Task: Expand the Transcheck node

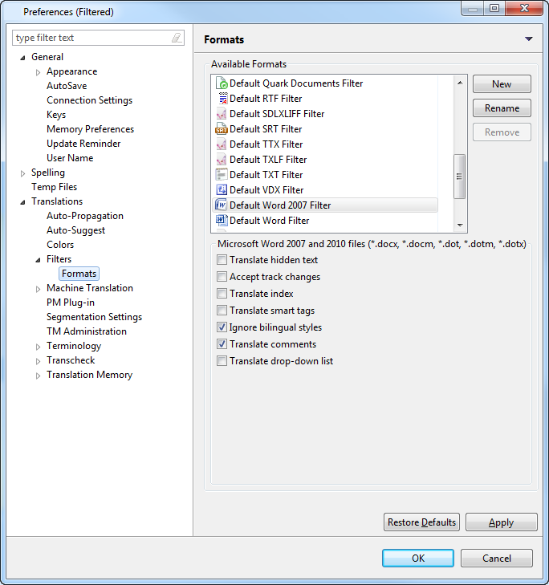Action: pos(38,361)
